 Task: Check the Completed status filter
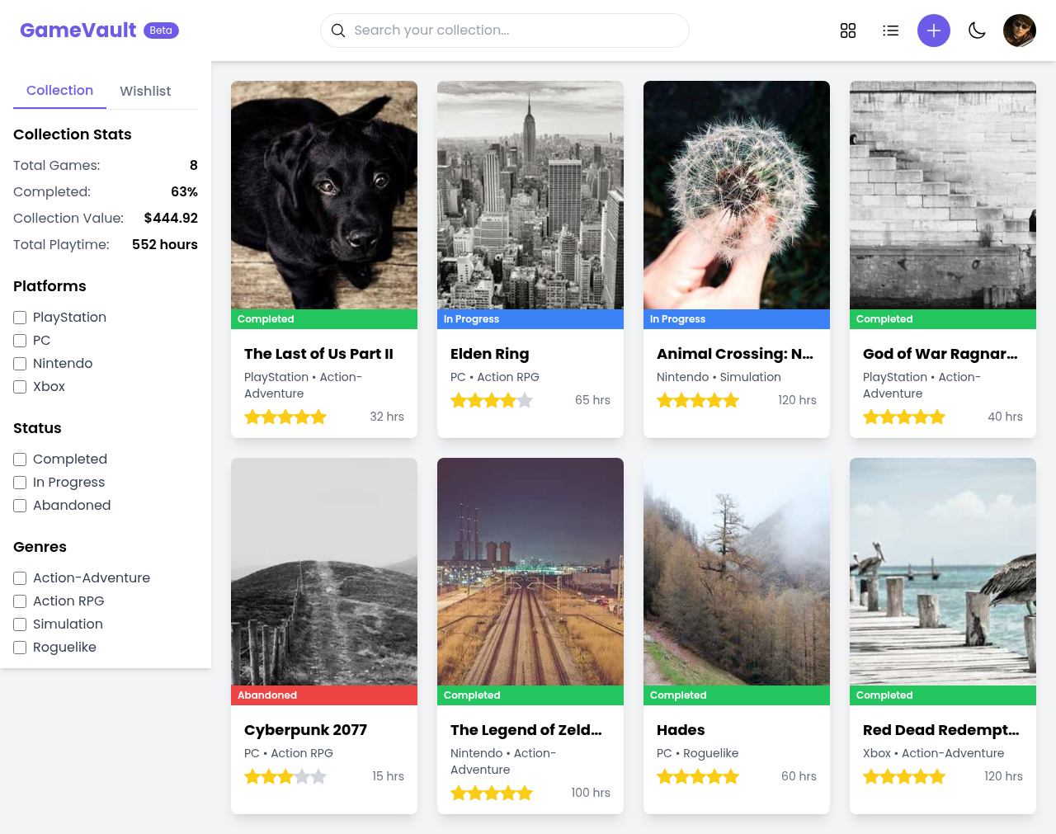19,459
